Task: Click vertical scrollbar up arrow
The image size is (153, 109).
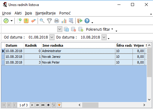Action: coord(149,45)
